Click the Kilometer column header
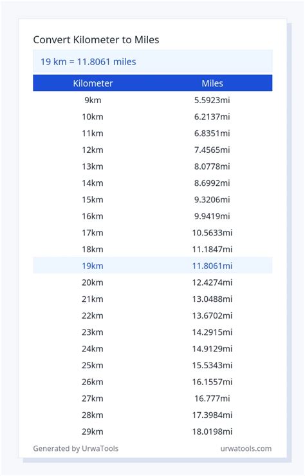 tap(93, 83)
